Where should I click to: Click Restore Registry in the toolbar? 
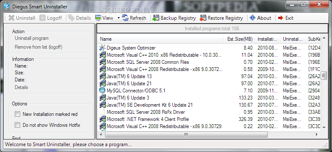point(221,18)
